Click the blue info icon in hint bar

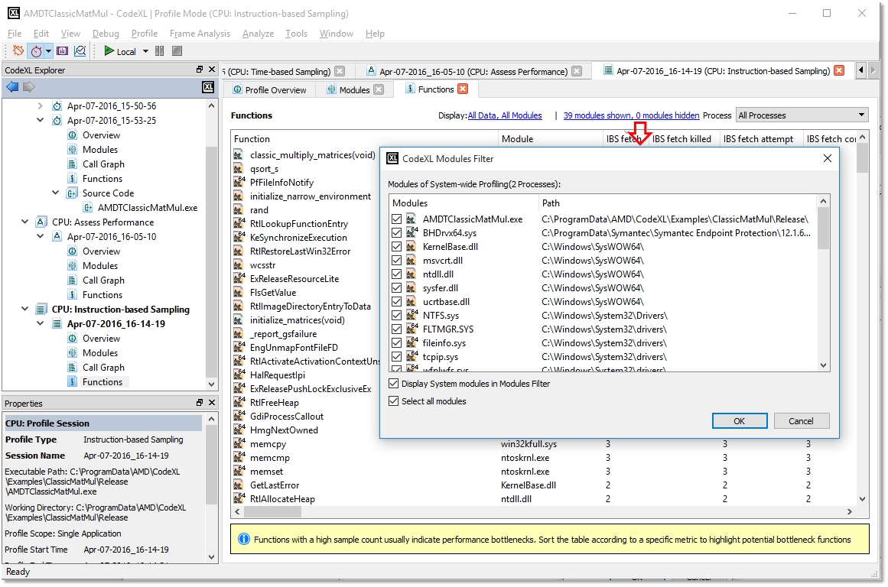243,539
